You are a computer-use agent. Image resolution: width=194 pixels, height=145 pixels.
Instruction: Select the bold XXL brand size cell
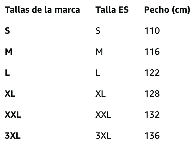[x=13, y=115]
